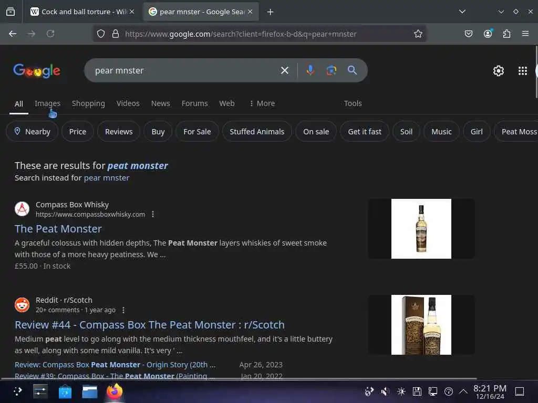Open tracking protection shield icon
Image resolution: width=538 pixels, height=403 pixels.
pos(100,34)
